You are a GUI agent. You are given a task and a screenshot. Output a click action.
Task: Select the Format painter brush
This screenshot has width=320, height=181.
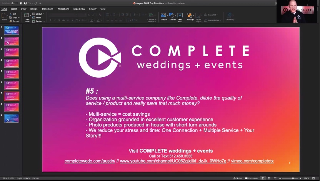pos(14,21)
